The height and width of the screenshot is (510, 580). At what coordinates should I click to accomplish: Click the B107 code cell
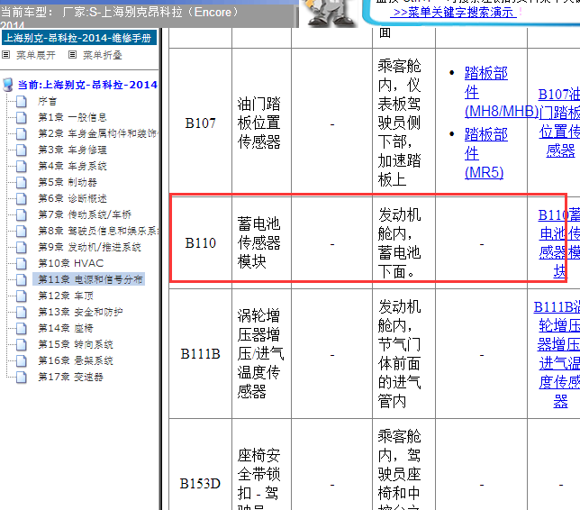(201, 123)
